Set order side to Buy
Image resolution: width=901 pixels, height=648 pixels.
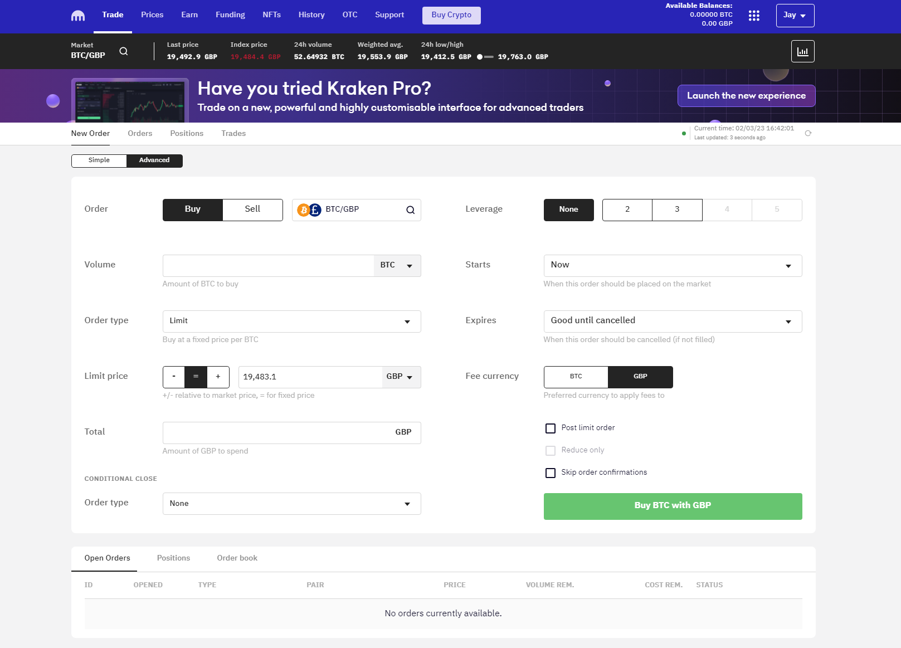(193, 210)
